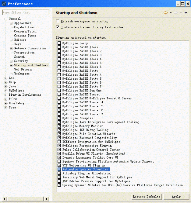Click Restore Defaults button
The image size is (191, 203).
147,197
